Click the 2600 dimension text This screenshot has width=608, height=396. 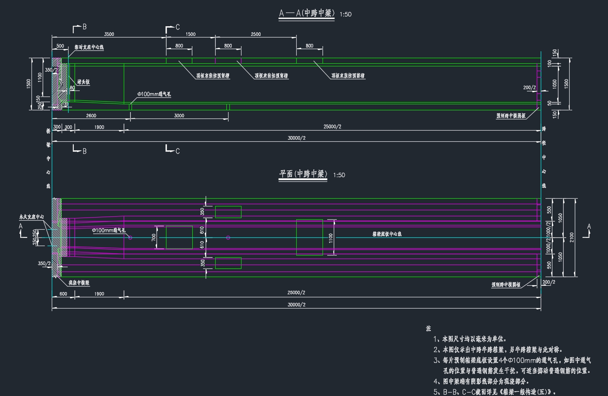click(91, 115)
